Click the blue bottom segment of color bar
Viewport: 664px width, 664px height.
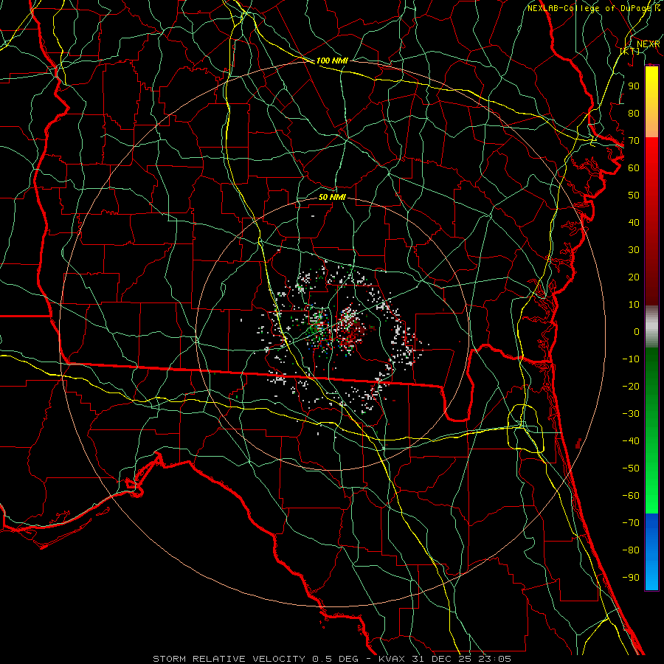coord(651,552)
